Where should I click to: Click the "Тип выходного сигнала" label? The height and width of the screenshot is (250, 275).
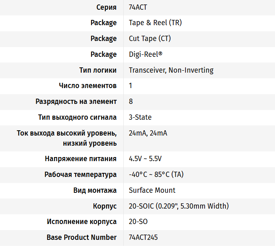[x=77, y=117]
